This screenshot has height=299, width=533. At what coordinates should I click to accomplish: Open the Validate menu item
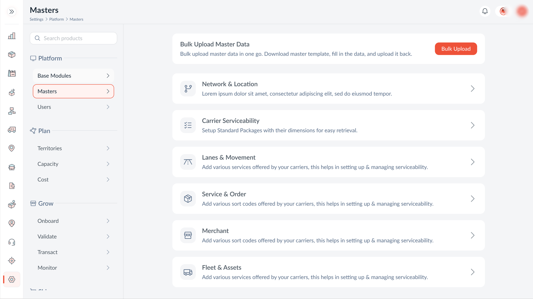[x=73, y=237]
